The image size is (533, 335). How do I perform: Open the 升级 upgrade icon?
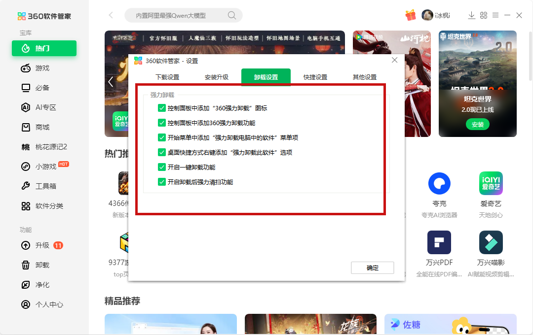26,245
